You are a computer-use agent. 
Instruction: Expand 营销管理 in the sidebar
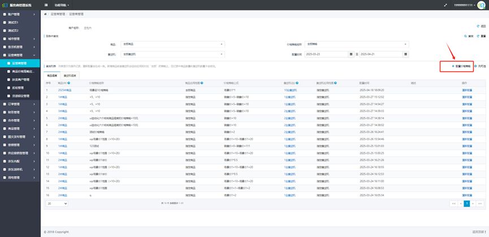pyautogui.click(x=20, y=145)
